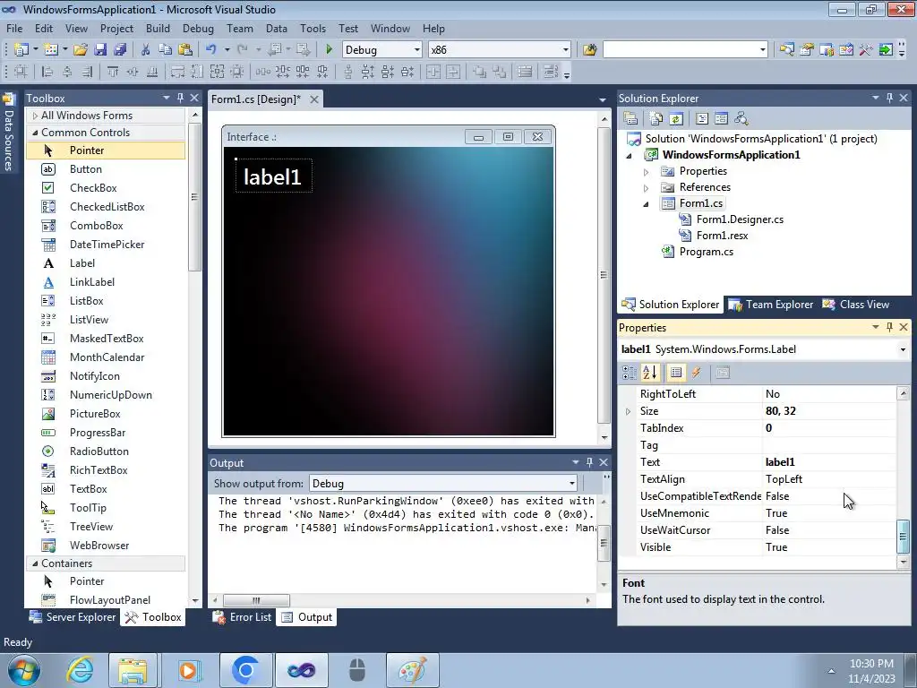Click the Save All toolbar icon
This screenshot has width=917, height=688.
120,50
